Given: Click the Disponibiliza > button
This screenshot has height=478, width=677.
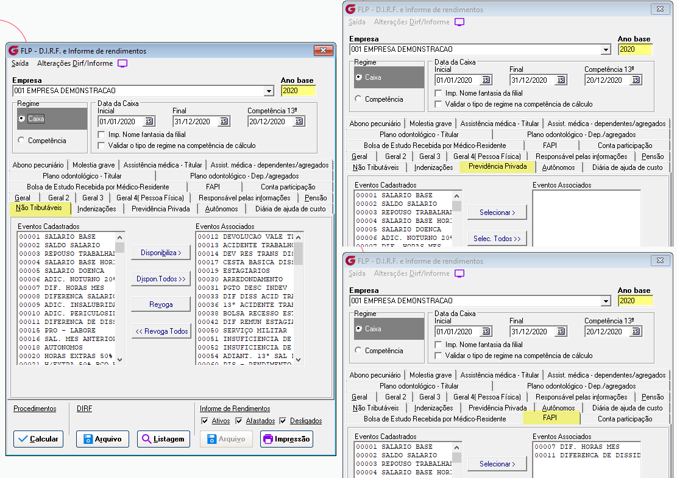Looking at the screenshot, I should [x=161, y=253].
